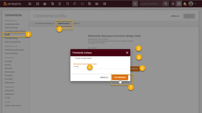Screen dimensions: 202x113
Task: Click the ZAPISZ button
Action: [189, 16]
